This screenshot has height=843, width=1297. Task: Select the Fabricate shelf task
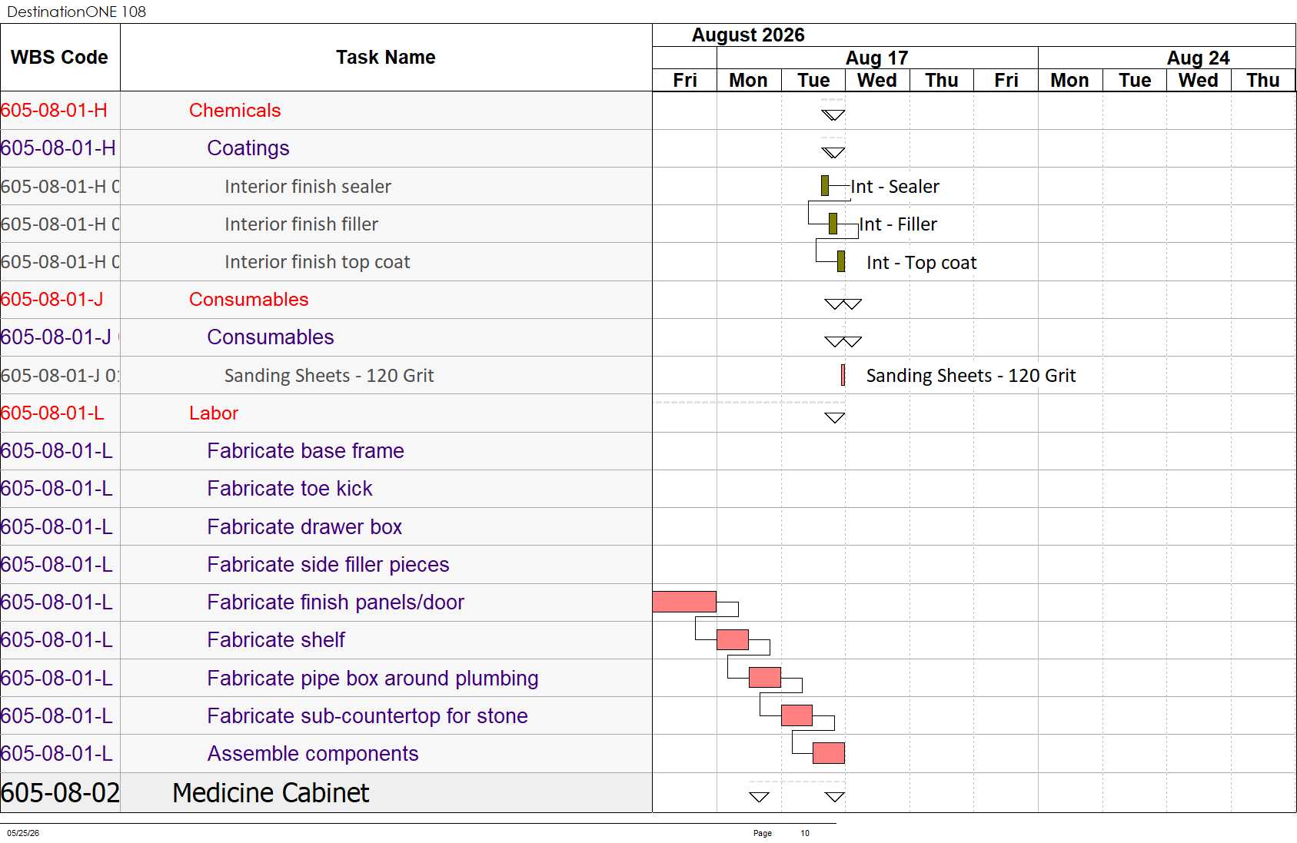276,640
